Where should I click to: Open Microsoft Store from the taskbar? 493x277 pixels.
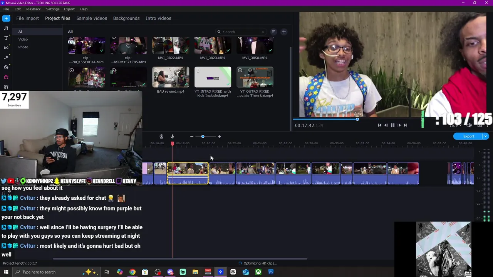click(145, 272)
